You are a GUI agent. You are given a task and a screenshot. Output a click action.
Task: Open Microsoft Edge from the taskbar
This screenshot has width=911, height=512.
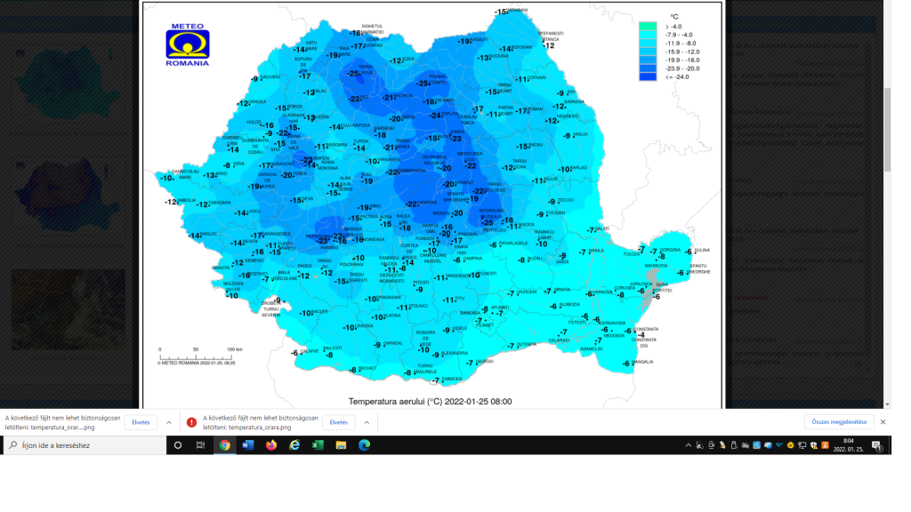coord(364,445)
